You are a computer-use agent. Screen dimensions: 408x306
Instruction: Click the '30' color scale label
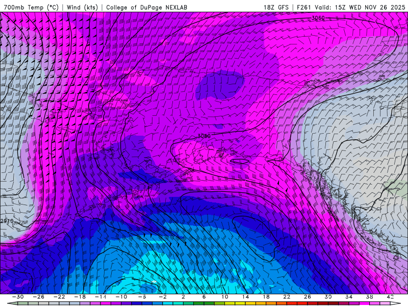[x=328, y=297]
